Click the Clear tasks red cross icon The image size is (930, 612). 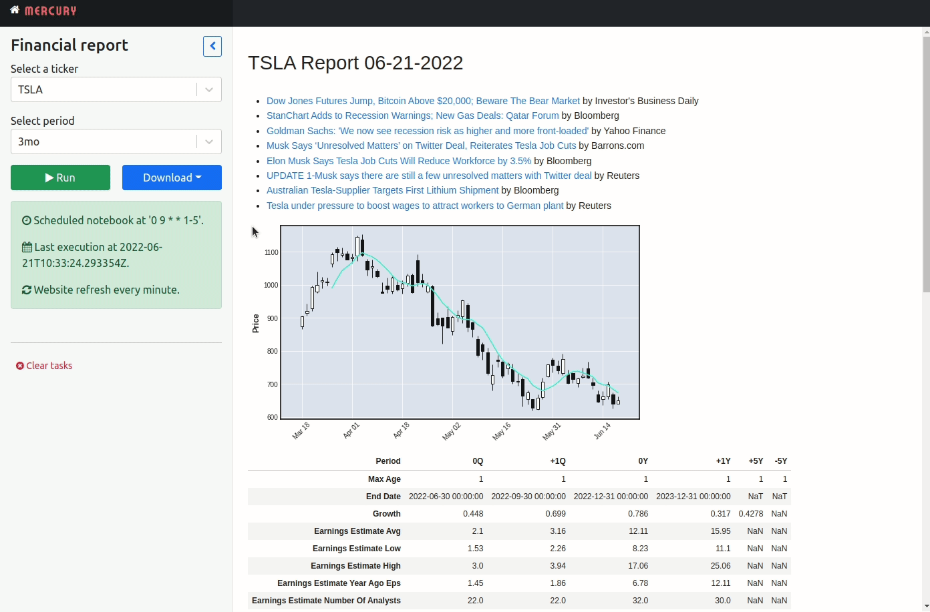point(20,366)
